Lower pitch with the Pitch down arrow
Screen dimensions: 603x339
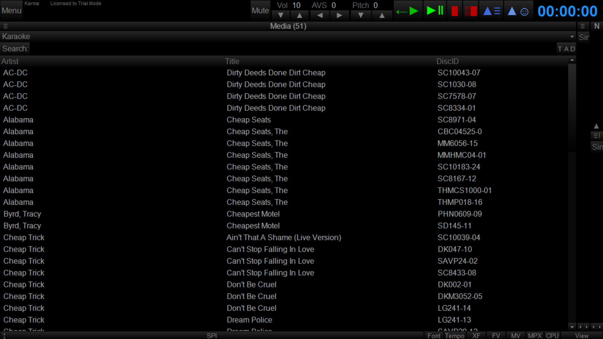(x=361, y=15)
